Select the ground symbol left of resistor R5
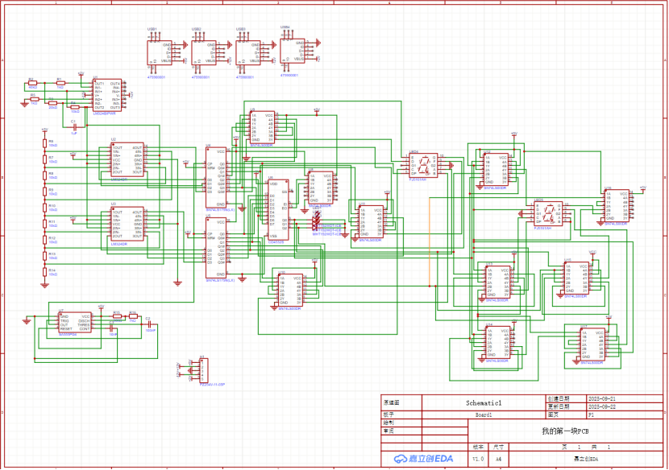The image size is (669, 470). (x=24, y=104)
